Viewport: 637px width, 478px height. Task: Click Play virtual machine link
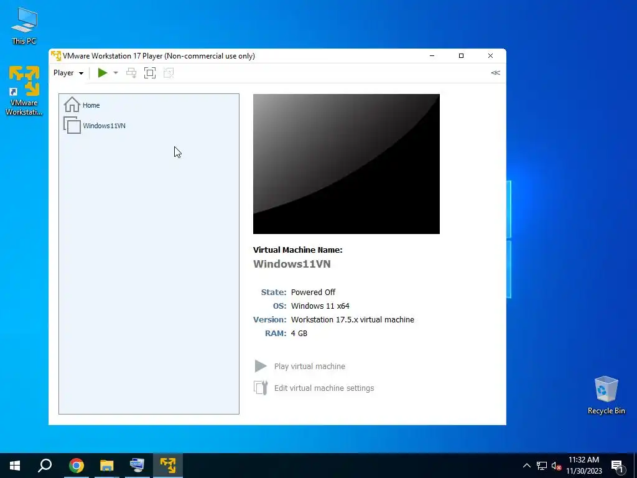coord(310,366)
